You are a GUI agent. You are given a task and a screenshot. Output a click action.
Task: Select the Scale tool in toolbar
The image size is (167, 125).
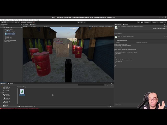point(10,22)
